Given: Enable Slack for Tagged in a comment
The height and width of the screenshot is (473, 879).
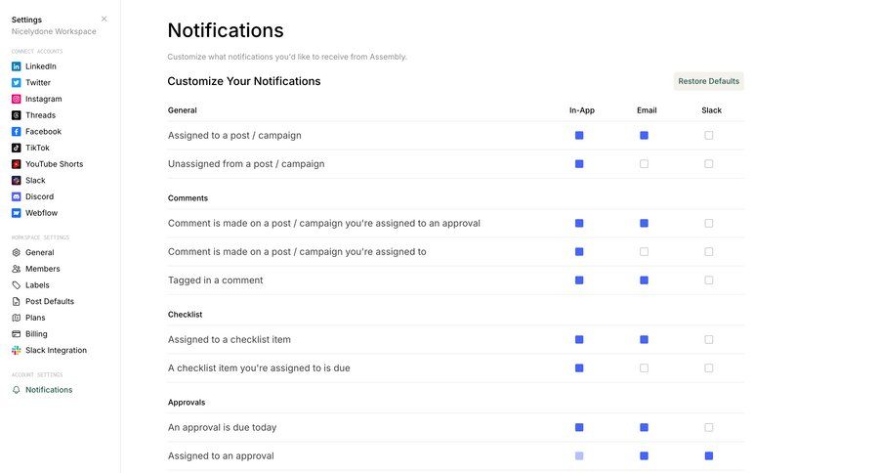Looking at the screenshot, I should click(709, 279).
